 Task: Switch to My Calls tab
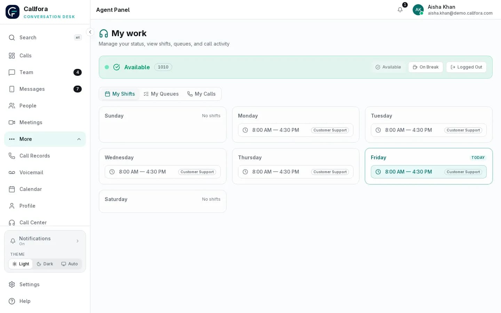[x=201, y=94]
